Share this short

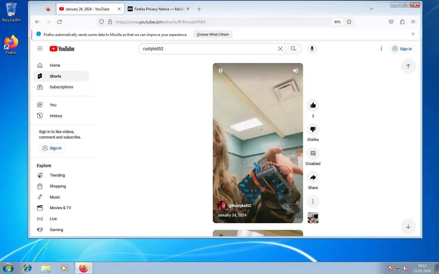pyautogui.click(x=313, y=177)
